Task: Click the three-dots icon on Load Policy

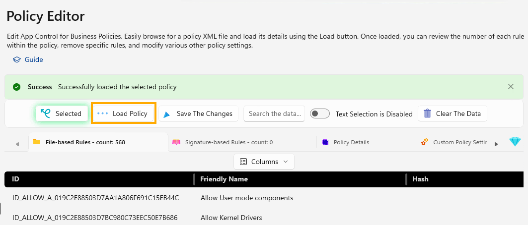Action: coord(102,113)
